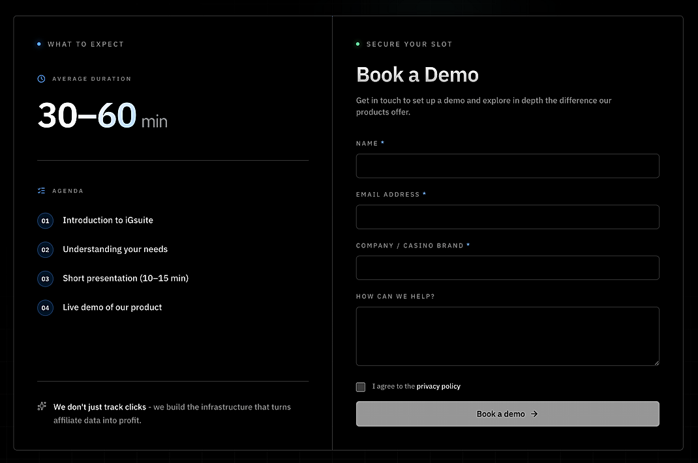Click the 'HOW CAN WE HELP?' label
Viewport: 698px width, 463px height.
[395, 296]
